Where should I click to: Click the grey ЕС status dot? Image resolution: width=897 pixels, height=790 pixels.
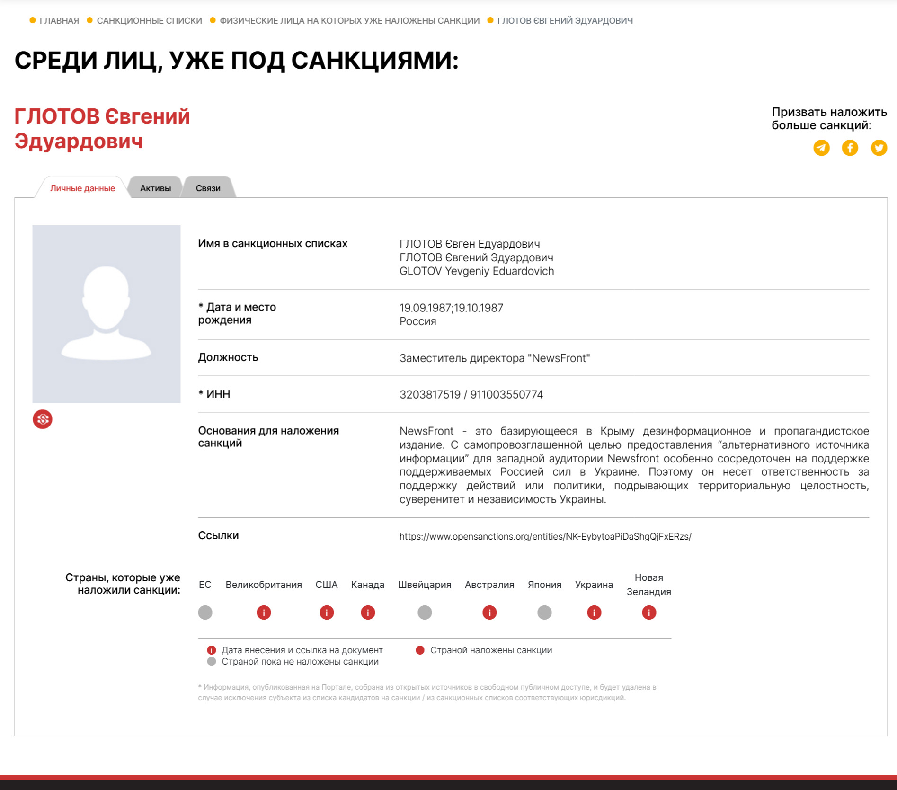(x=205, y=612)
